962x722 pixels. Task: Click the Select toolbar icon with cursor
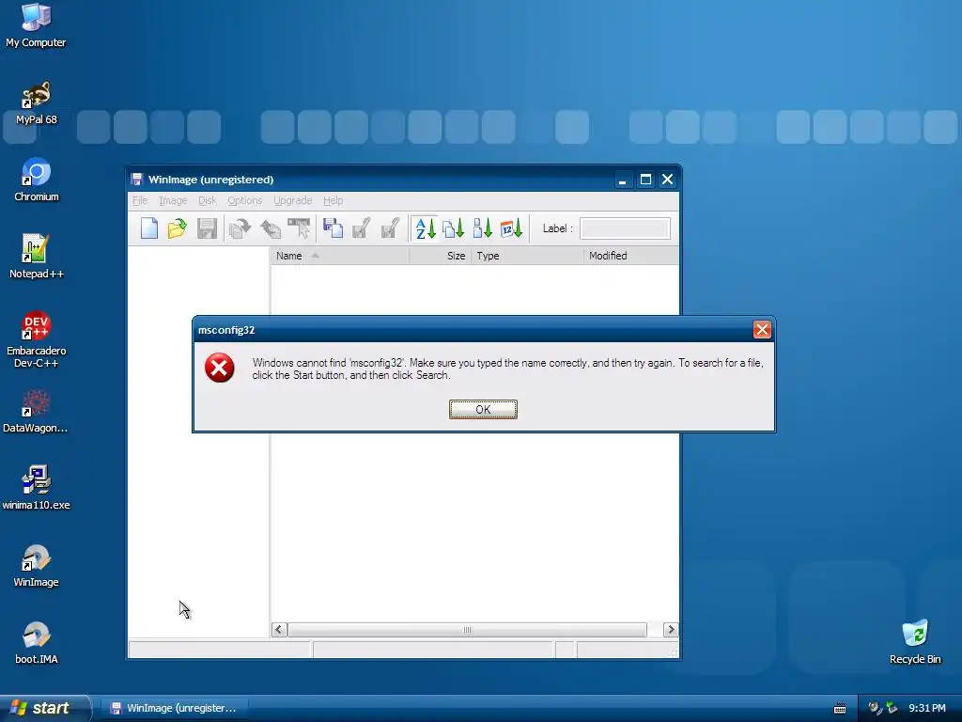(x=300, y=228)
